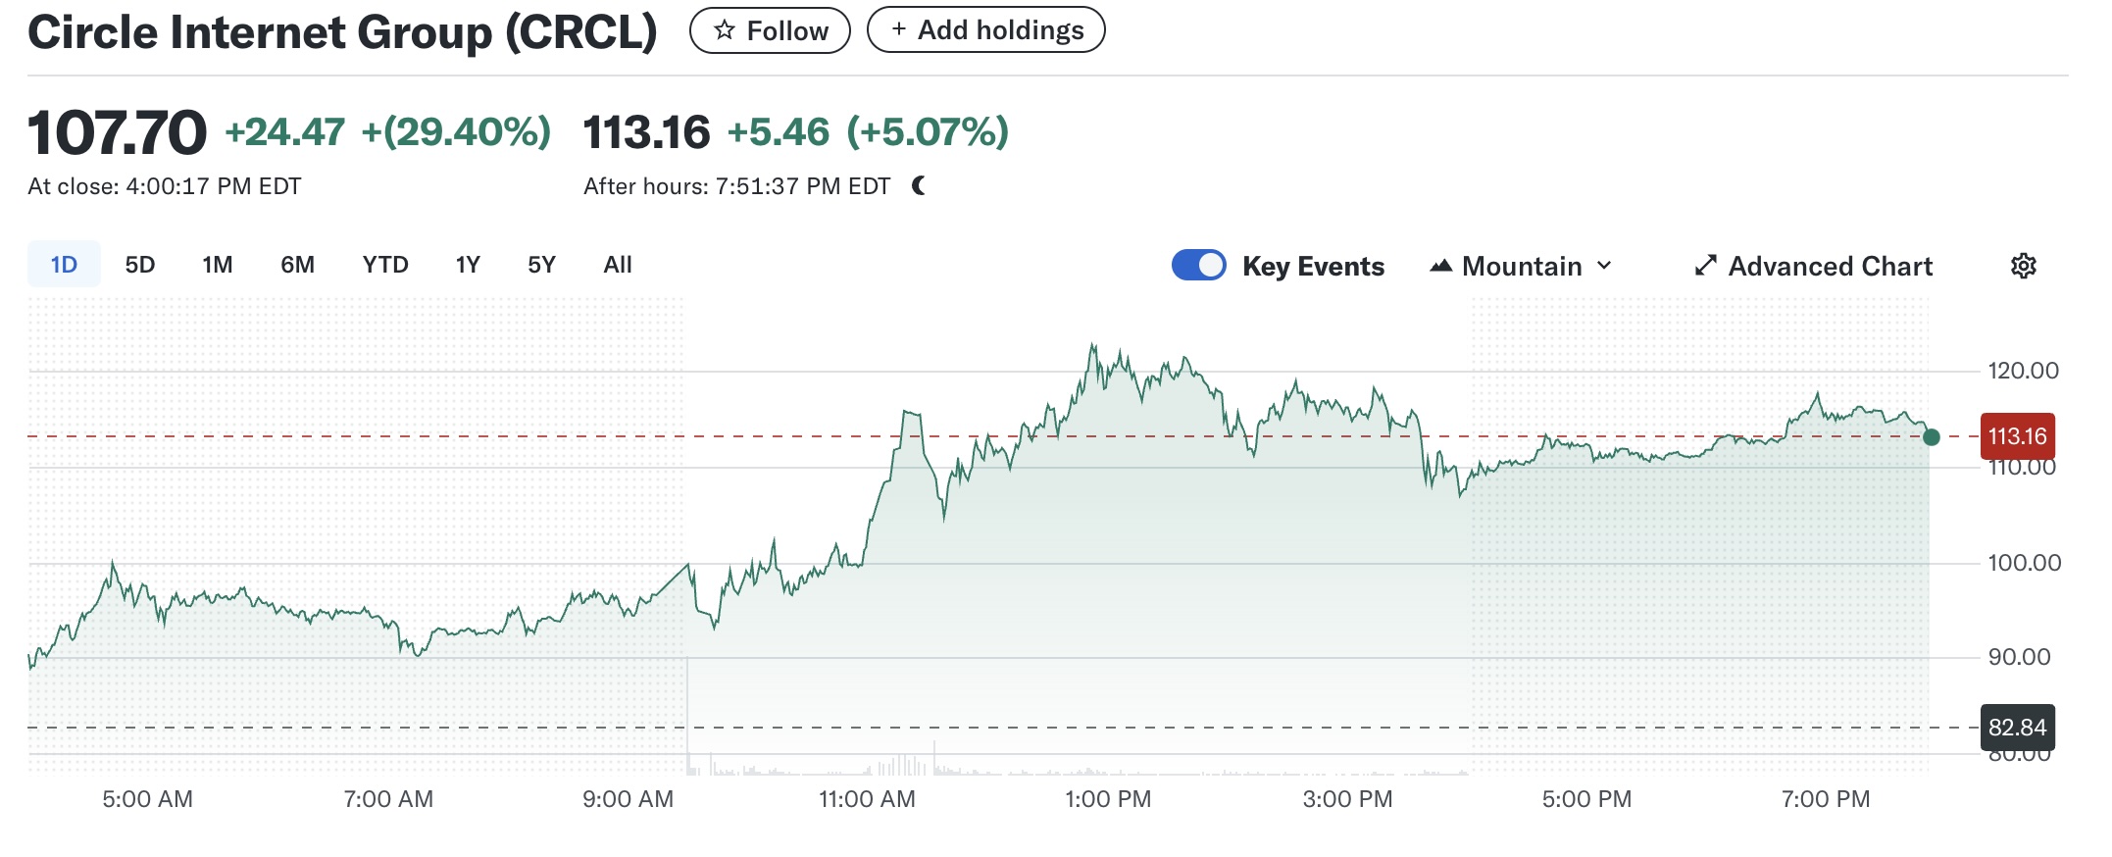
Task: Click after-hours price 113.16 in header
Action: coord(646,132)
